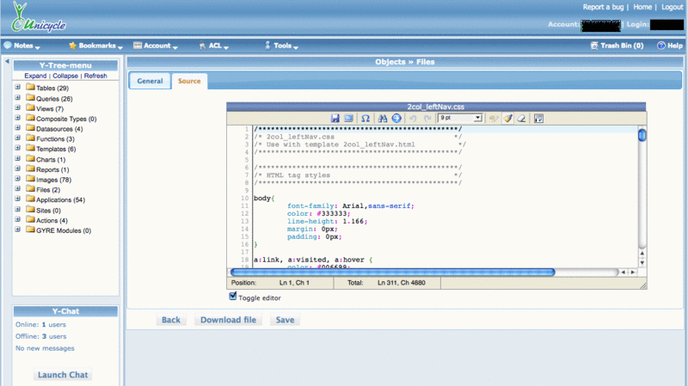Open the Trash Bin

pos(621,46)
